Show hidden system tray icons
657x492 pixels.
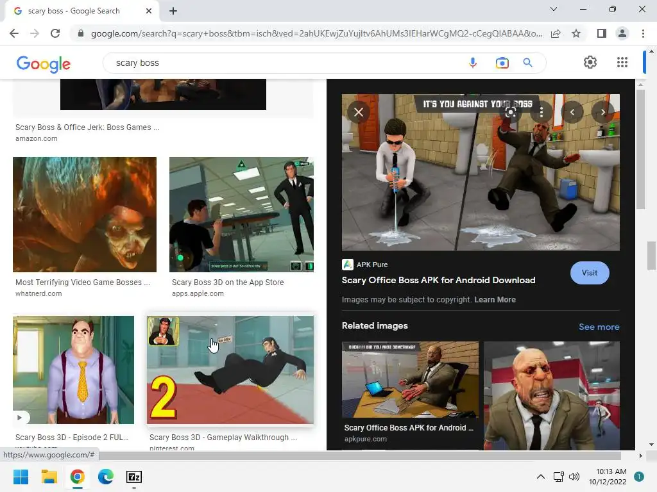coord(540,477)
